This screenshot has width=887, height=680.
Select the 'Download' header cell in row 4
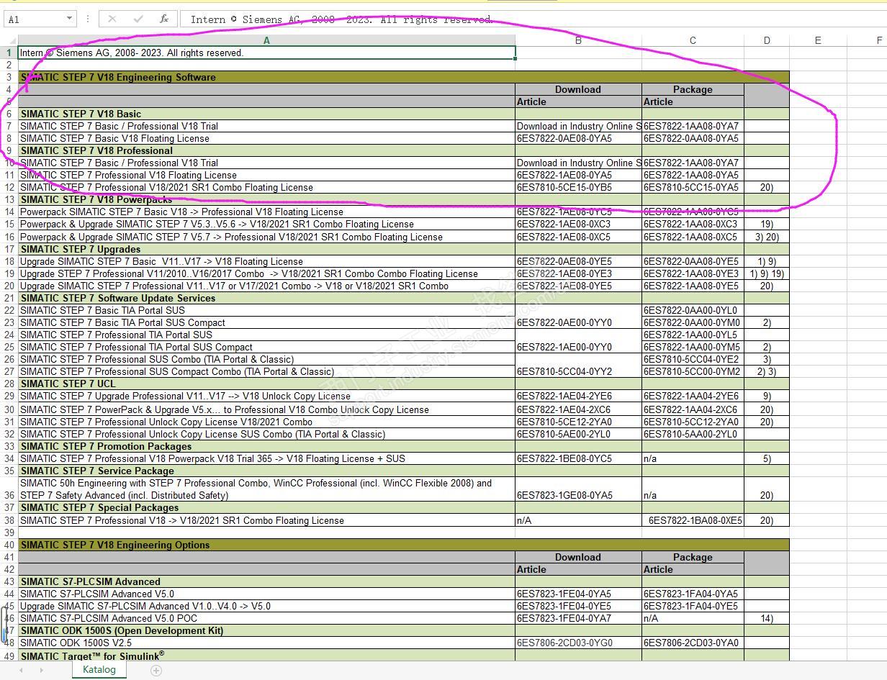click(578, 89)
